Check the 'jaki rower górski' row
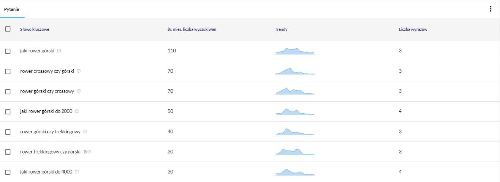 click(x=8, y=51)
